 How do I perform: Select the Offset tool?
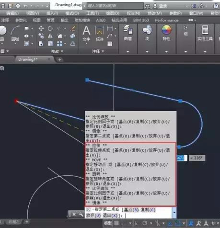tap(73, 44)
